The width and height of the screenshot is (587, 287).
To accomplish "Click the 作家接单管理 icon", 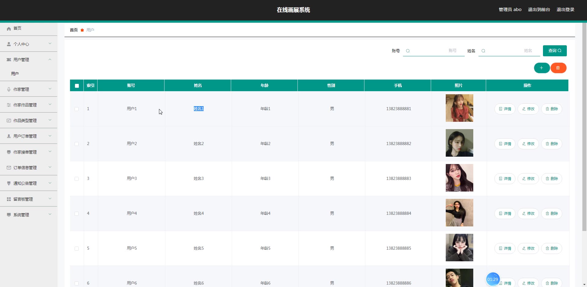I will (x=9, y=152).
